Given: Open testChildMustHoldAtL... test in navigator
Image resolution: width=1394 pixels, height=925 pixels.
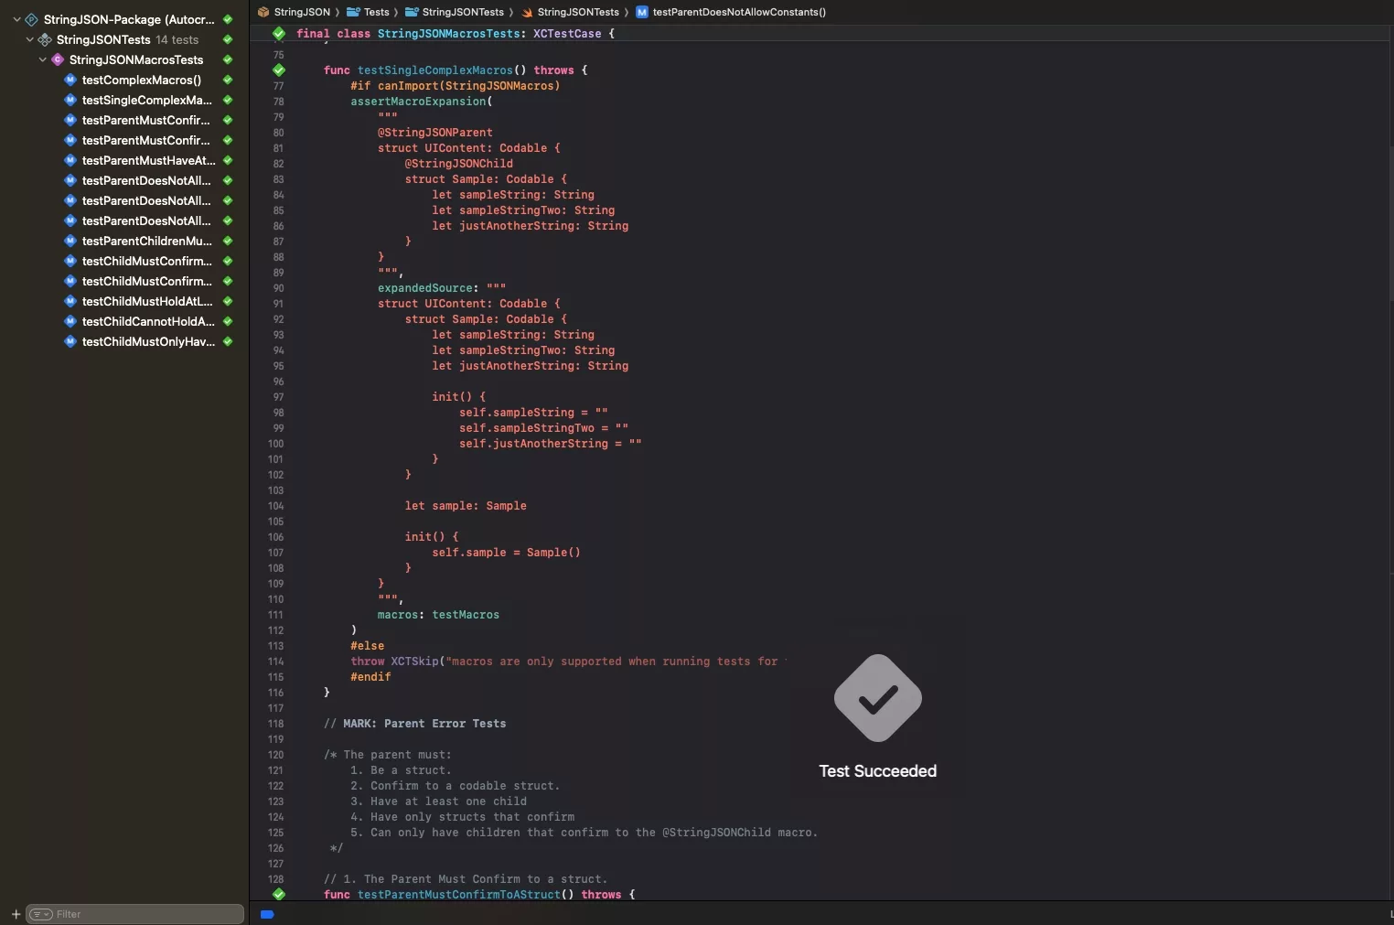Looking at the screenshot, I should tap(147, 301).
